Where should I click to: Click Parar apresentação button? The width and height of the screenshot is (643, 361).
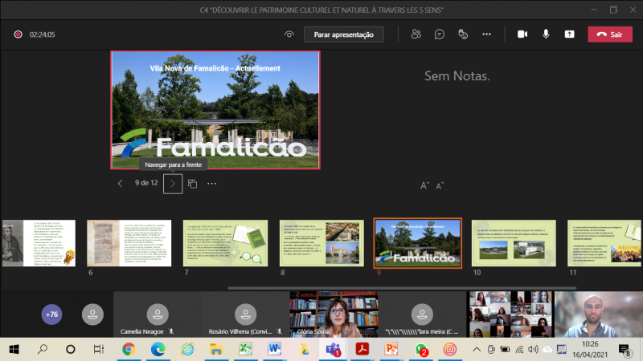pyautogui.click(x=344, y=34)
